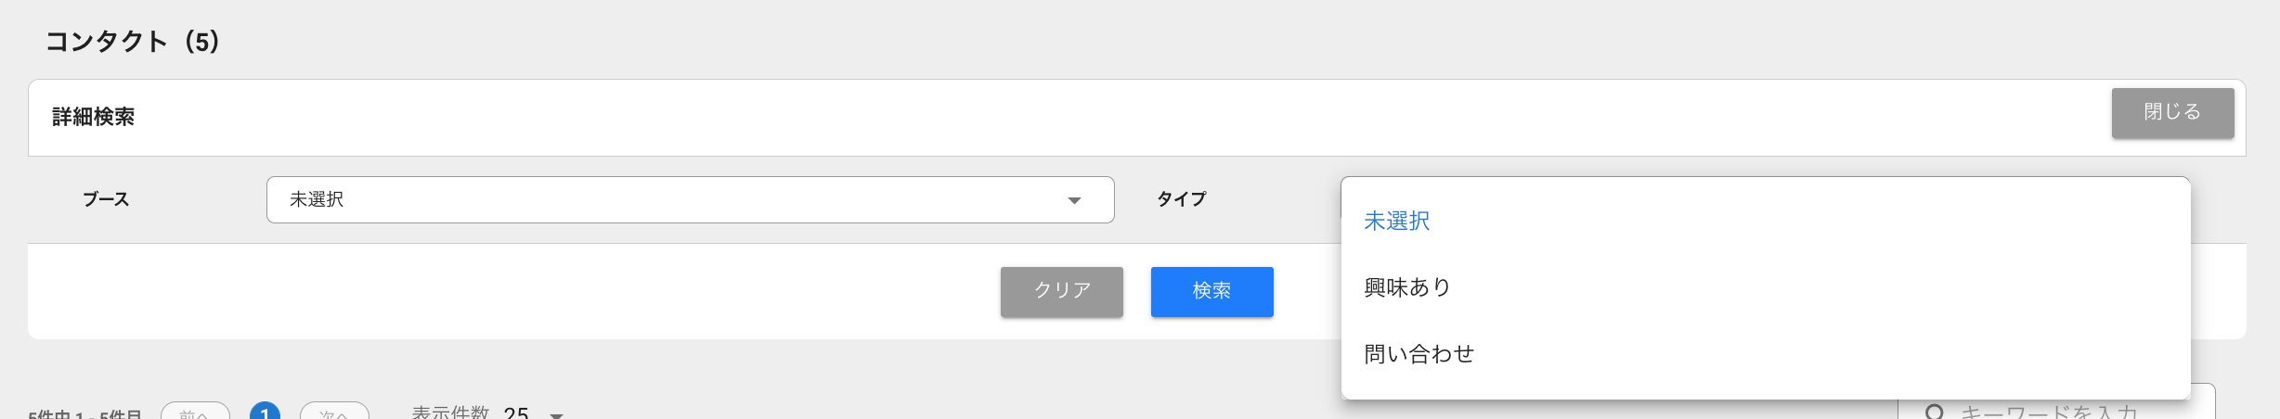Click the blue 検索 button

1211,291
